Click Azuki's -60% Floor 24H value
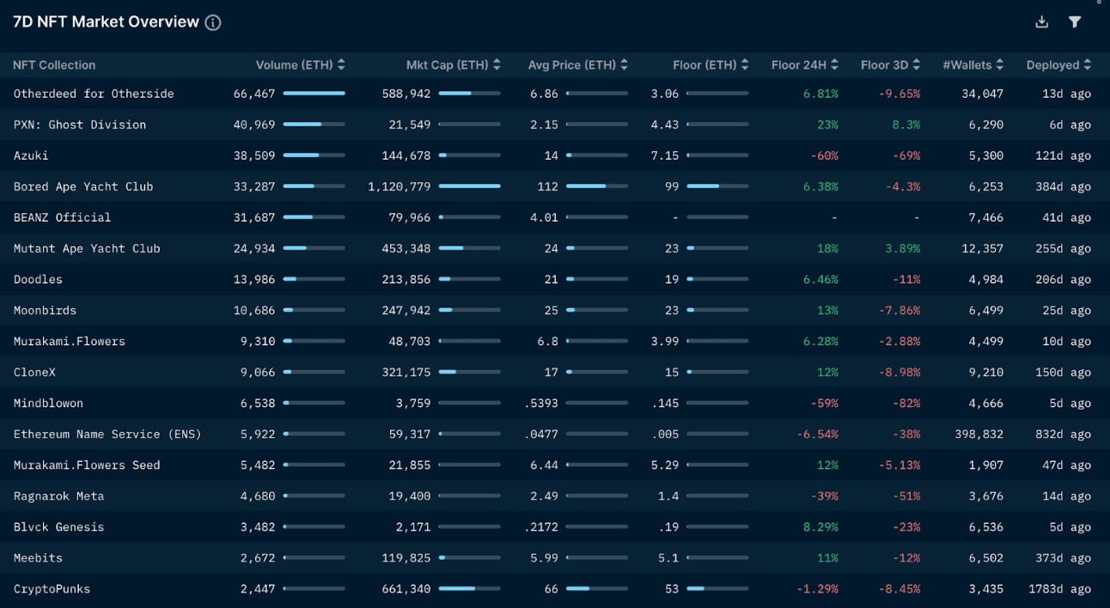Viewport: 1110px width, 608px height. pyautogui.click(x=824, y=155)
